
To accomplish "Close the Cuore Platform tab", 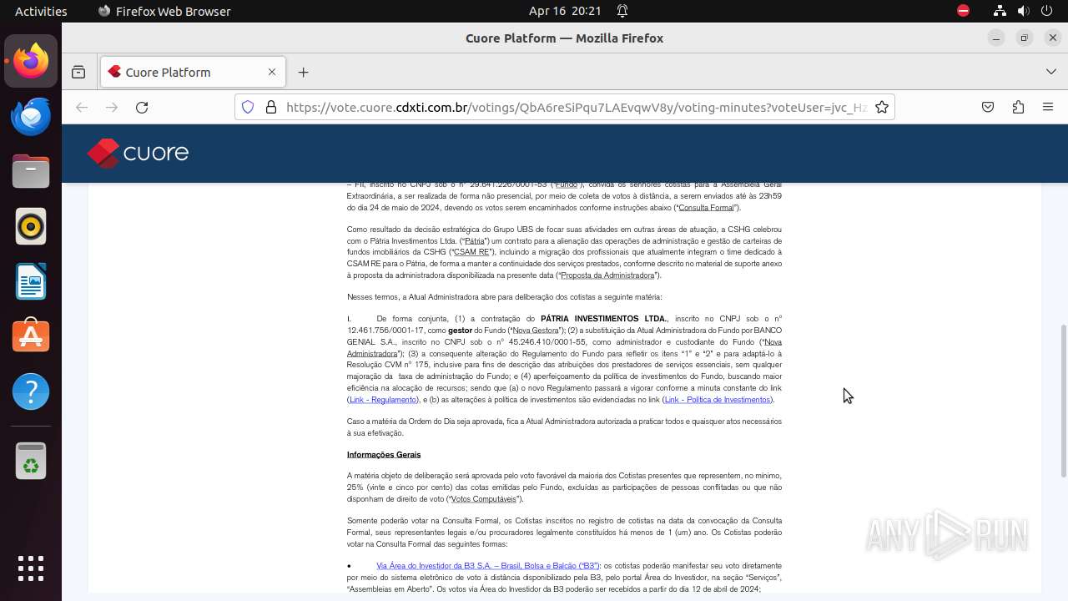I will [x=271, y=72].
